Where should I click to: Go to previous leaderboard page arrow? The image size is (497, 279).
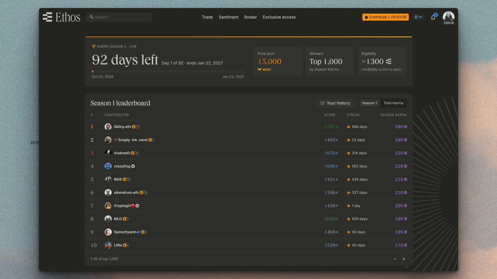[x=395, y=259]
